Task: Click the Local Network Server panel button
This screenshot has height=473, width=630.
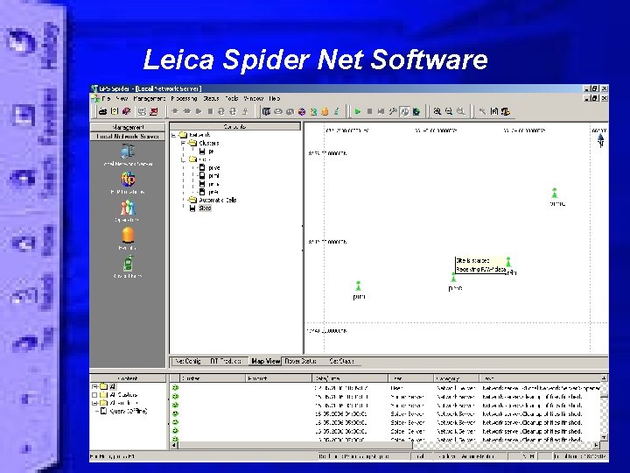Action: (x=128, y=137)
